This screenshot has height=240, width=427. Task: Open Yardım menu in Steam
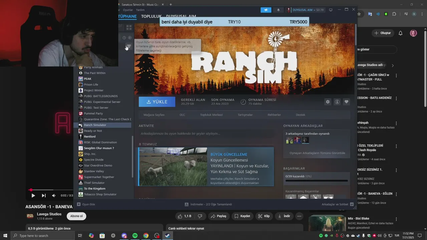(140, 10)
